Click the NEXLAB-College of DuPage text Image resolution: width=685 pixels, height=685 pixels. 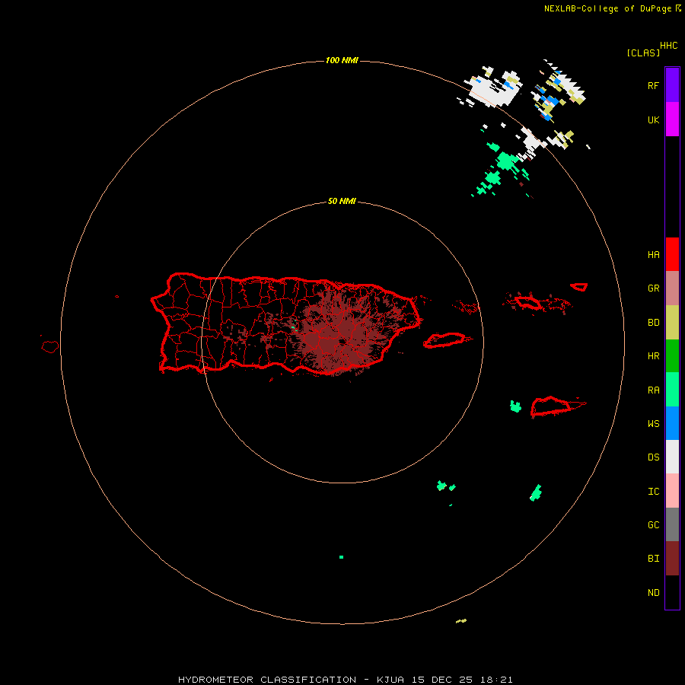[607, 8]
